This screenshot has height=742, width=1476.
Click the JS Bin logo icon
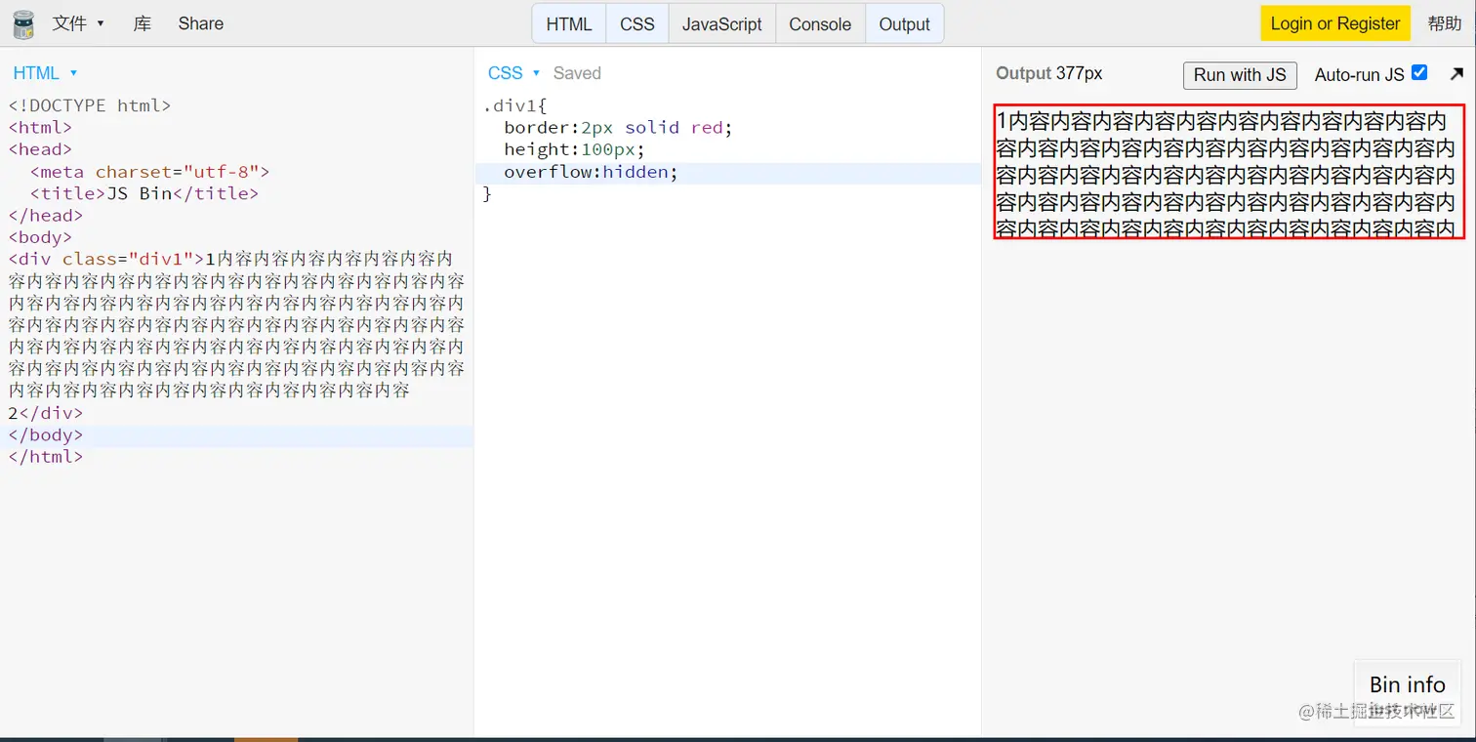22,23
